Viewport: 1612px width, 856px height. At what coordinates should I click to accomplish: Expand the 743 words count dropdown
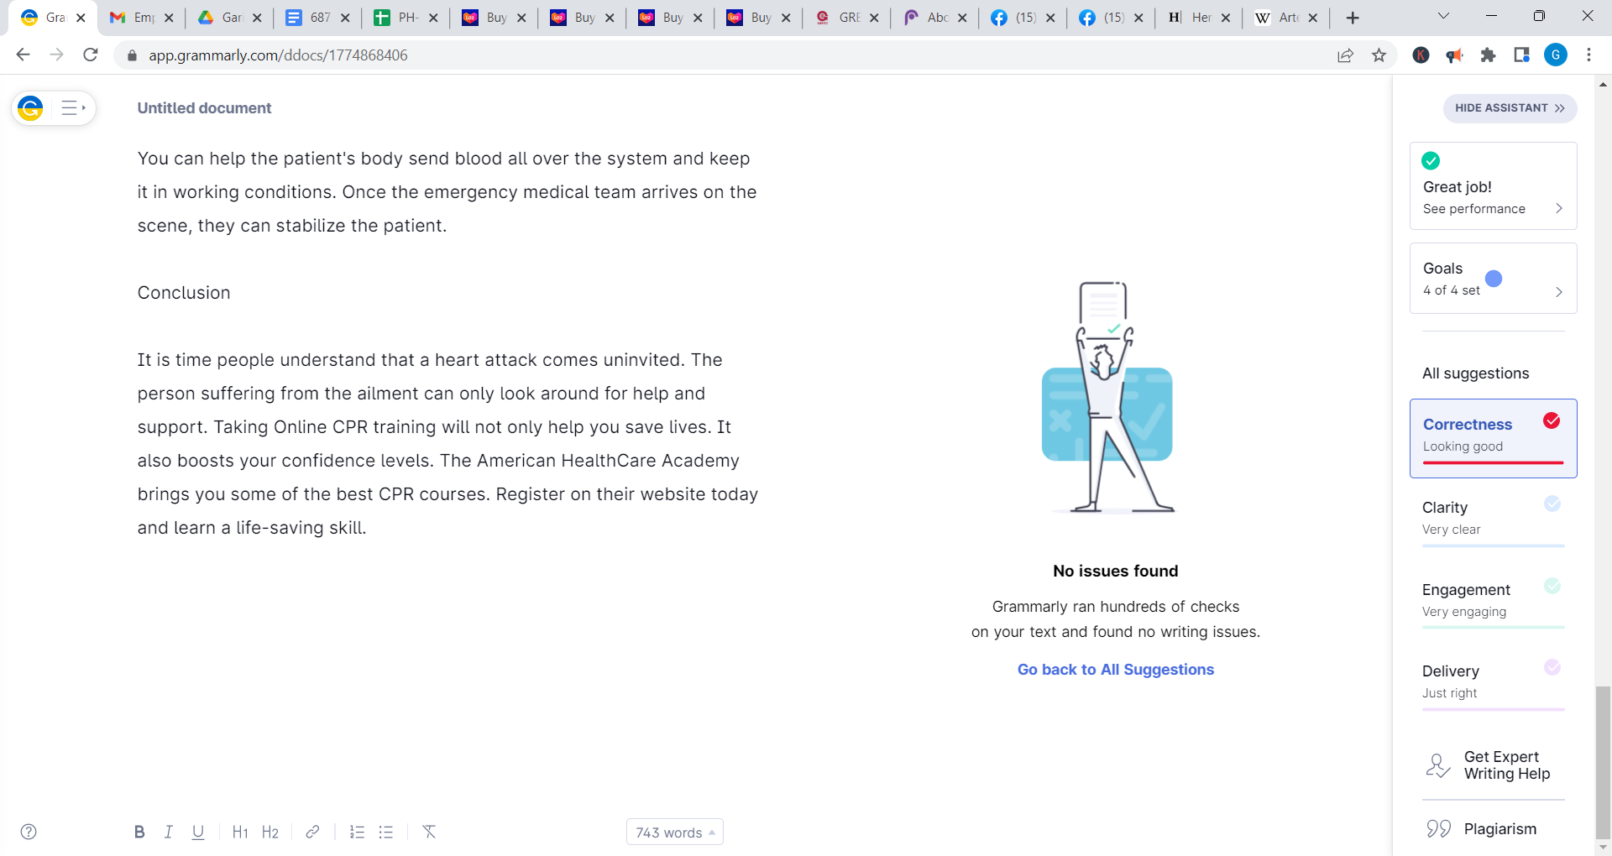click(x=674, y=833)
